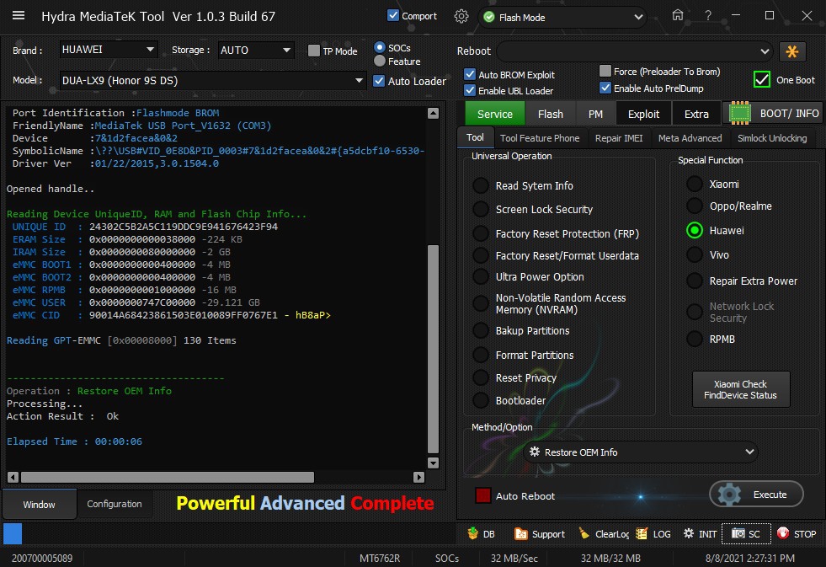The width and height of the screenshot is (826, 567).
Task: Open the Exploit tab
Action: (x=643, y=114)
